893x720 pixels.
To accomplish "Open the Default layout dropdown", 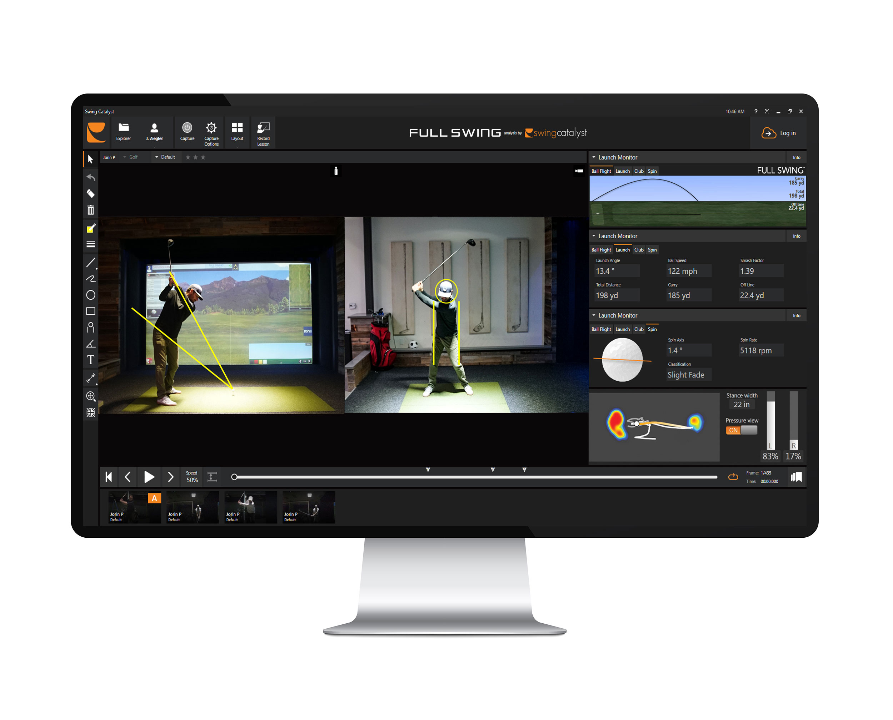I will (166, 157).
